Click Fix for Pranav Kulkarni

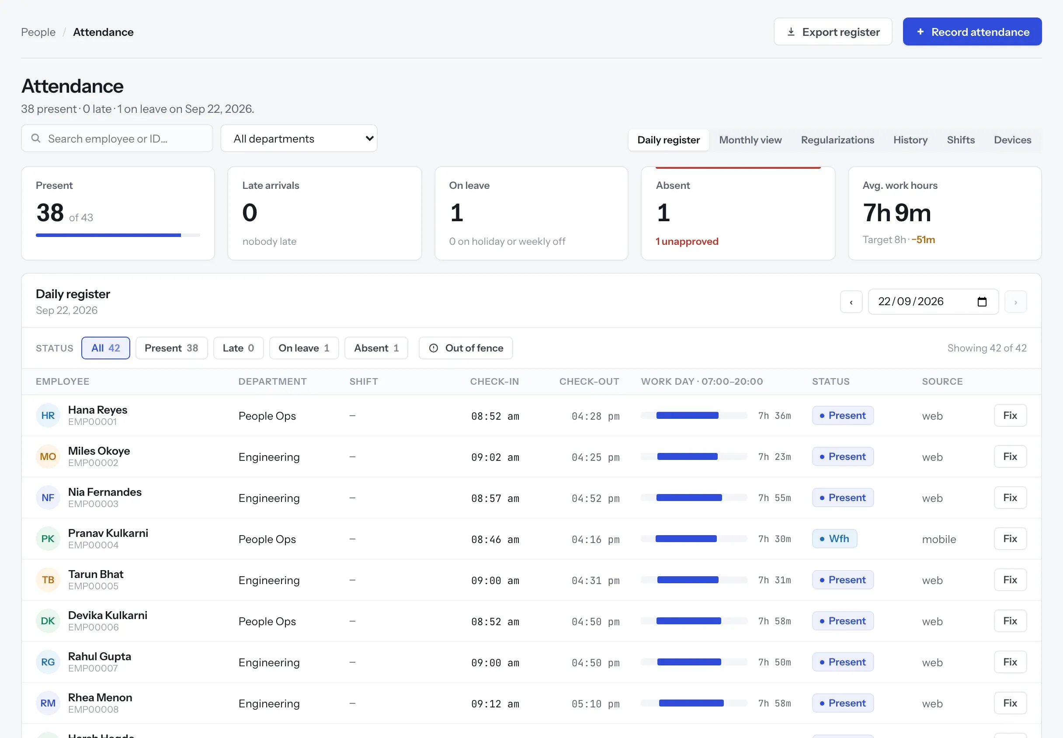click(x=1010, y=539)
